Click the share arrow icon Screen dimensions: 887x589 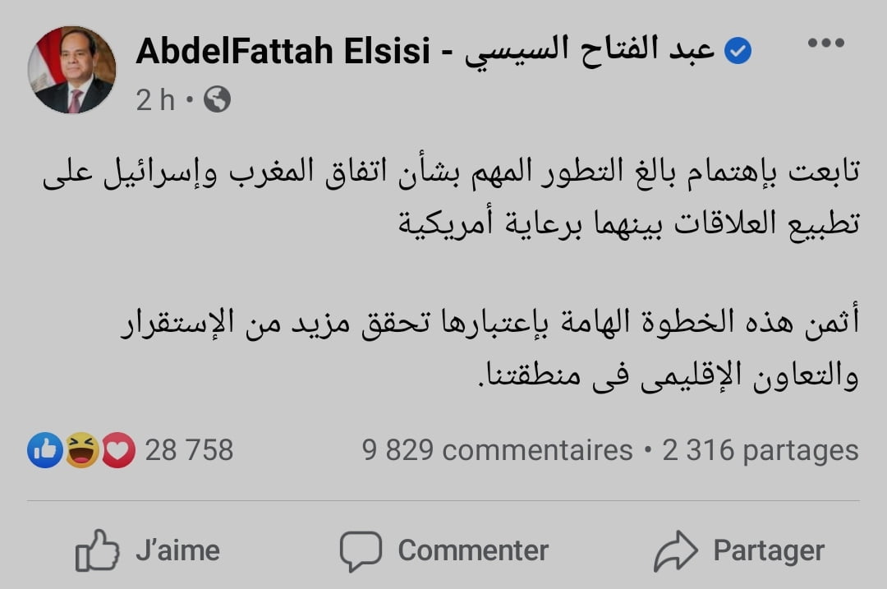click(x=675, y=550)
